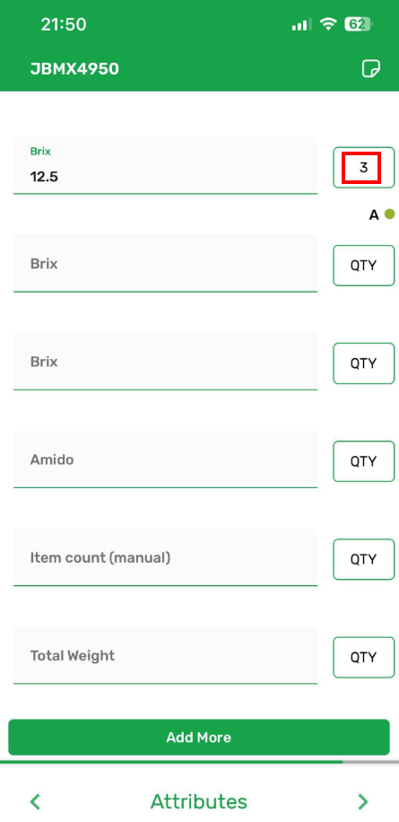Tap the battery indicator showing 62
Image resolution: width=399 pixels, height=822 pixels.
tap(358, 24)
